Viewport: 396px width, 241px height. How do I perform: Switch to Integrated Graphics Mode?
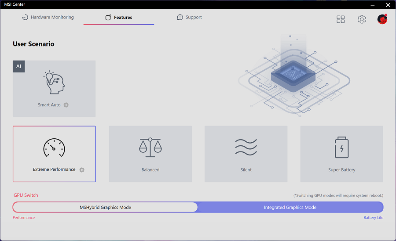click(290, 207)
